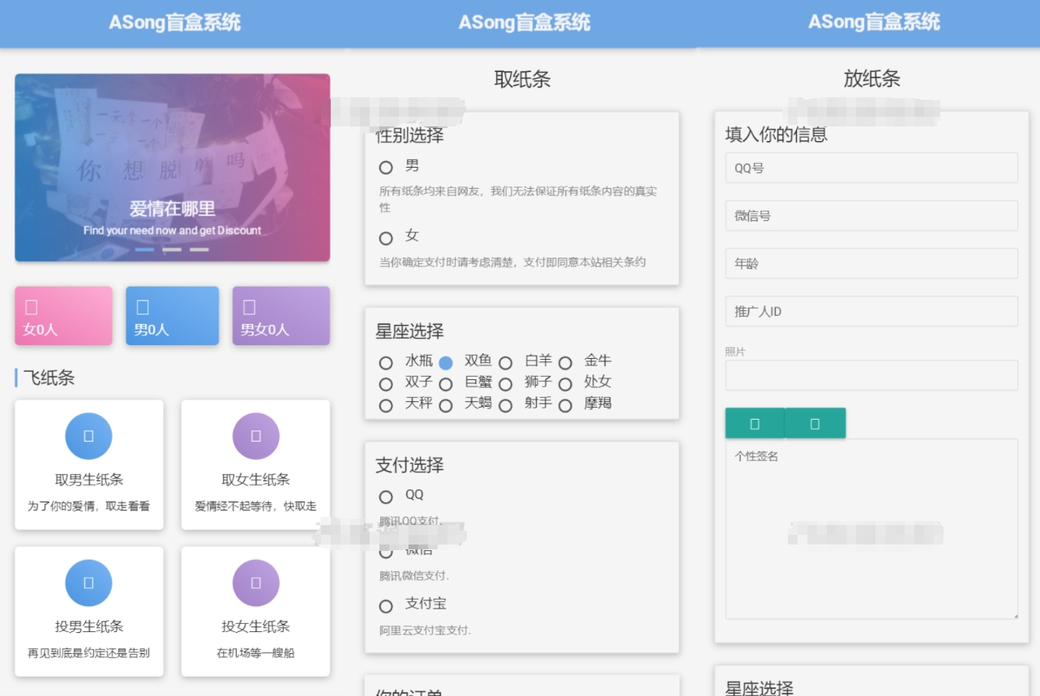Click the 个性签名 text area

click(871, 529)
